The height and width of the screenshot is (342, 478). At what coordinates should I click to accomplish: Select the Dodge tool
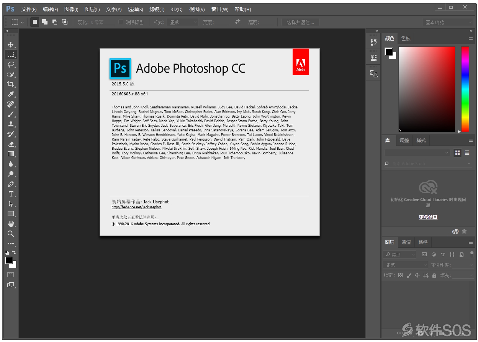[11, 174]
